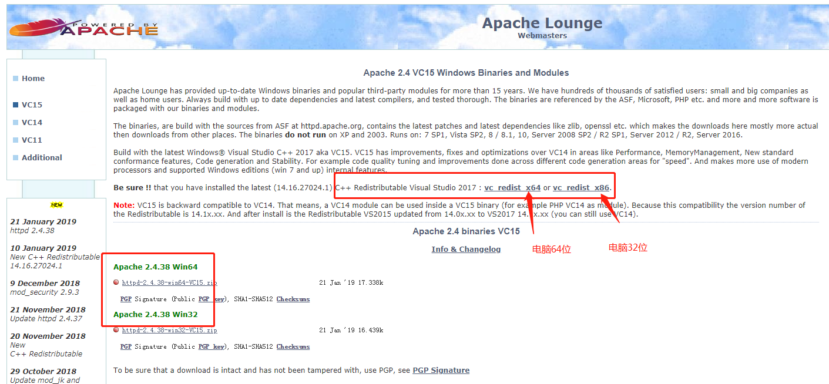Open the VC15 navigation link
Viewport: 829px width, 384px height.
click(32, 105)
